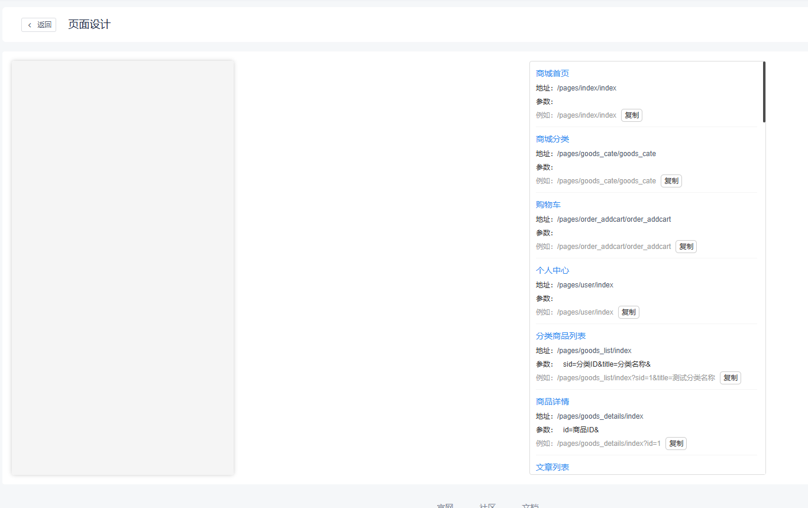Click the 地址 line showing /pages/goods_cate/goods_cate
The width and height of the screenshot is (808, 508).
596,154
